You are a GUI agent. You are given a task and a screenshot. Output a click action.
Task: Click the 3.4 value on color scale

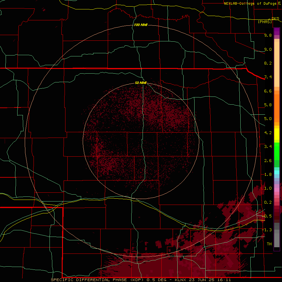click(268, 147)
